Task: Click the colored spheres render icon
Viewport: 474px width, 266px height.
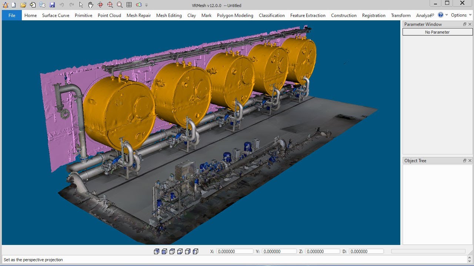Action: 139,5
